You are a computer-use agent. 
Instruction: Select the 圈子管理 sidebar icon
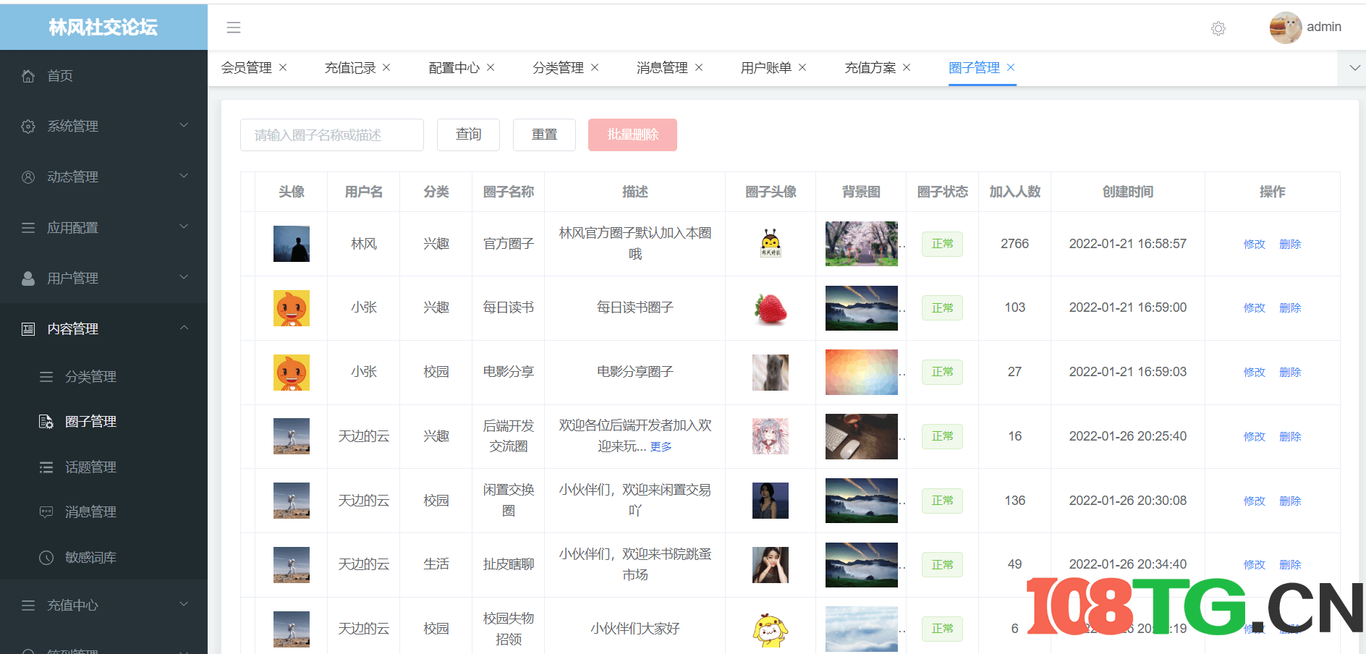46,422
